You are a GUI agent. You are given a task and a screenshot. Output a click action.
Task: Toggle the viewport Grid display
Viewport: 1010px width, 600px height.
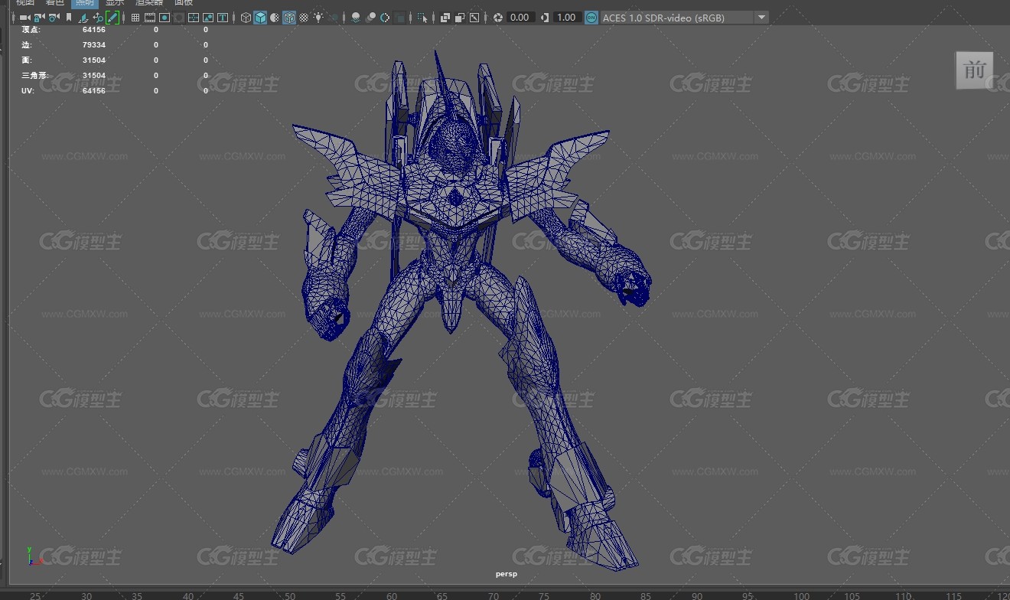[135, 17]
